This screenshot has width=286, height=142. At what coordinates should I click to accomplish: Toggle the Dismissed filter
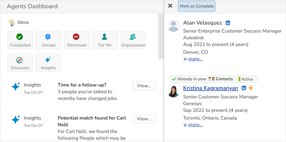point(77,40)
